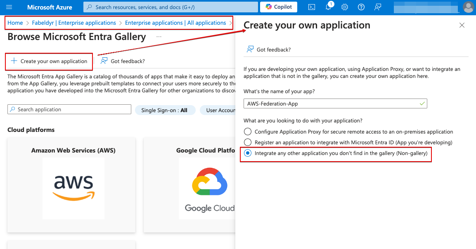Launch Copilot from the top bar
Image resolution: width=476 pixels, height=249 pixels.
(278, 7)
